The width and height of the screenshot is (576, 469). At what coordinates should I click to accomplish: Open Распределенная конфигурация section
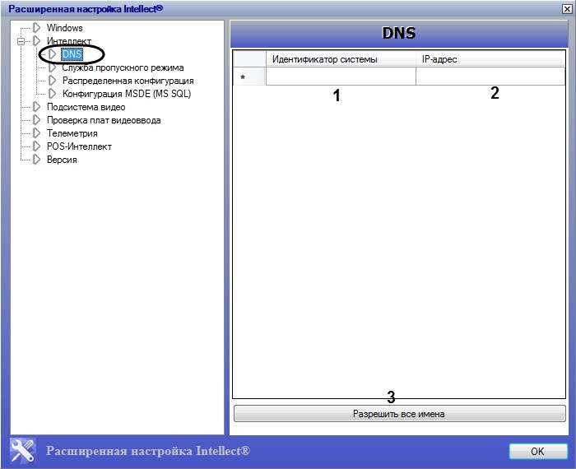click(128, 81)
